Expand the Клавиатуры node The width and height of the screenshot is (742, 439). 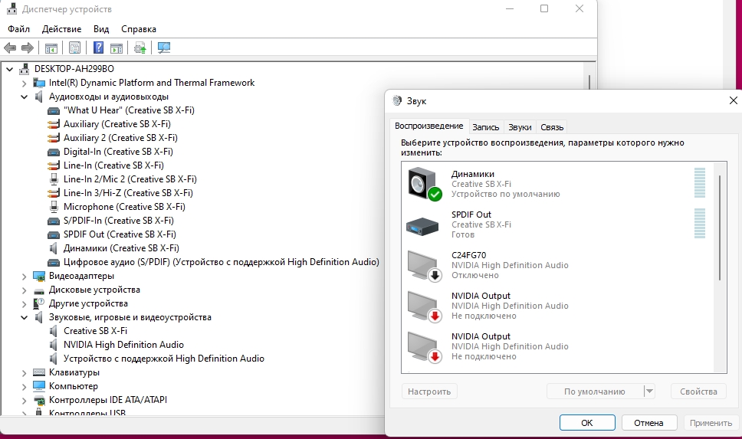(24, 373)
